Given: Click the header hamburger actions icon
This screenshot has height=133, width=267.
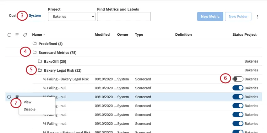Looking at the screenshot, I should coord(17,34).
